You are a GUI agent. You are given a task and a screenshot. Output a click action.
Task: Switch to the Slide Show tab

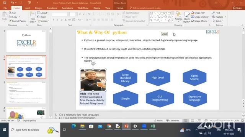tap(83, 8)
